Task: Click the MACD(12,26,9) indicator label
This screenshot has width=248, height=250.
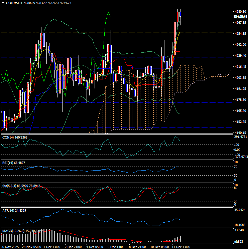Action: click(13, 231)
